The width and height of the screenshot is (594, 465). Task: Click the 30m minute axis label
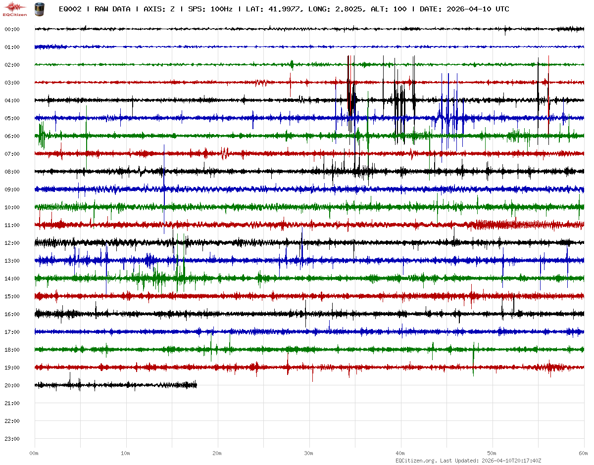point(309,453)
